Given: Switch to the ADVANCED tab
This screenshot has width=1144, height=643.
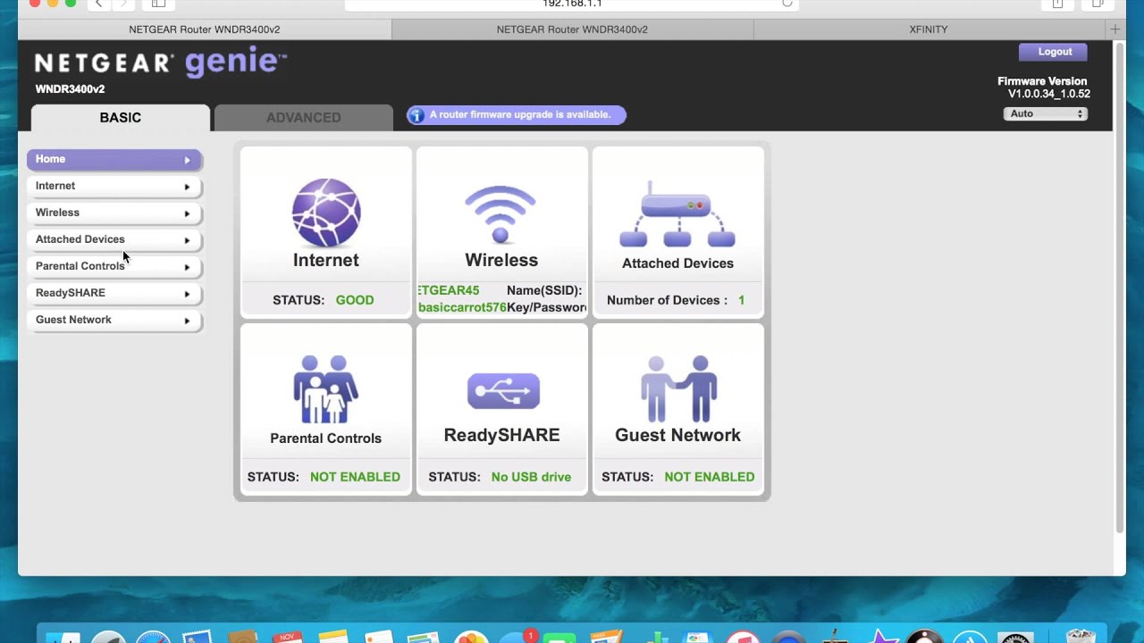Looking at the screenshot, I should coord(303,118).
